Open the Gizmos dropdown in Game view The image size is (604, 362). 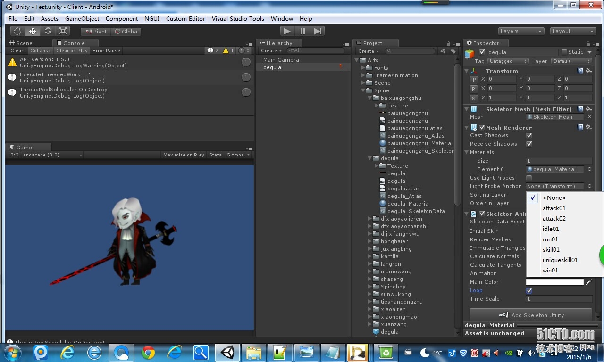click(x=238, y=155)
